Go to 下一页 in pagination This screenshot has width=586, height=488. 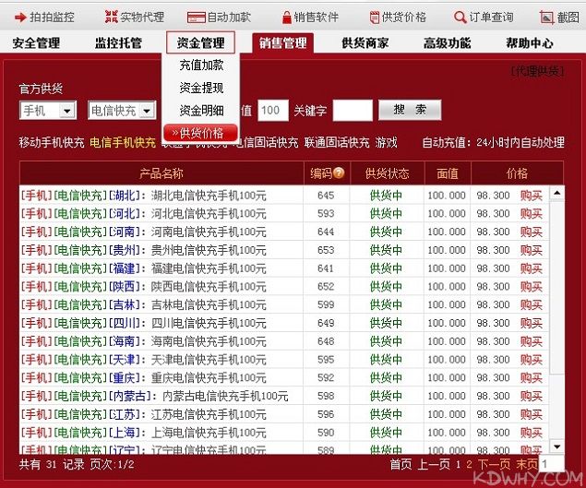493,464
